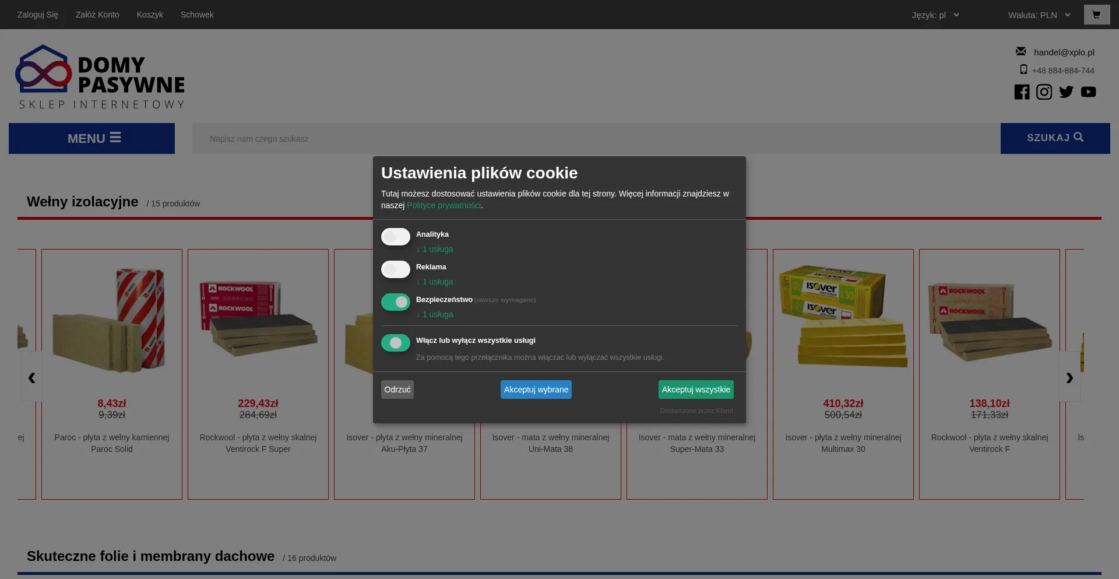
Task: Click Isover Super-Mata 33 title
Action: [x=697, y=443]
